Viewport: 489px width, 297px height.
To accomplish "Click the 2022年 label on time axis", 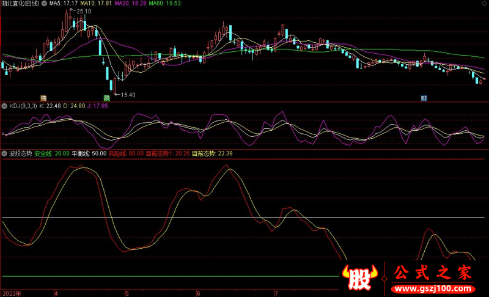I will tap(12, 293).
